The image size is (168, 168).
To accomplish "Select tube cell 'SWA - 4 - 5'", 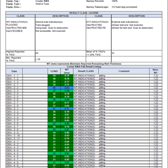I will click(x=14, y=153).
